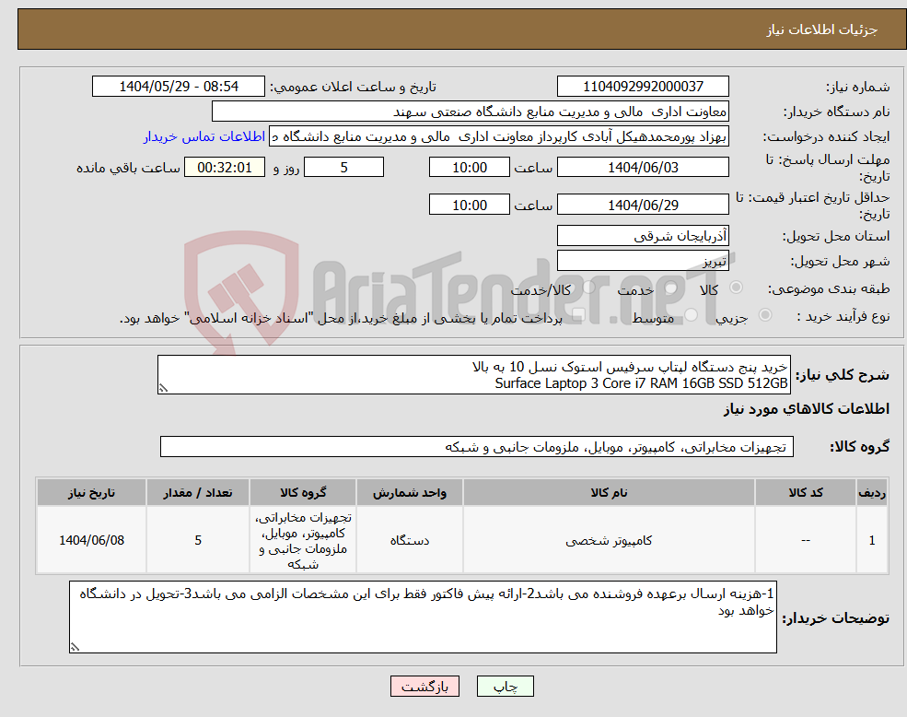Viewport: 907px width, 717px height.
Task: Click the treasury documents payment note text
Action: (x=341, y=318)
